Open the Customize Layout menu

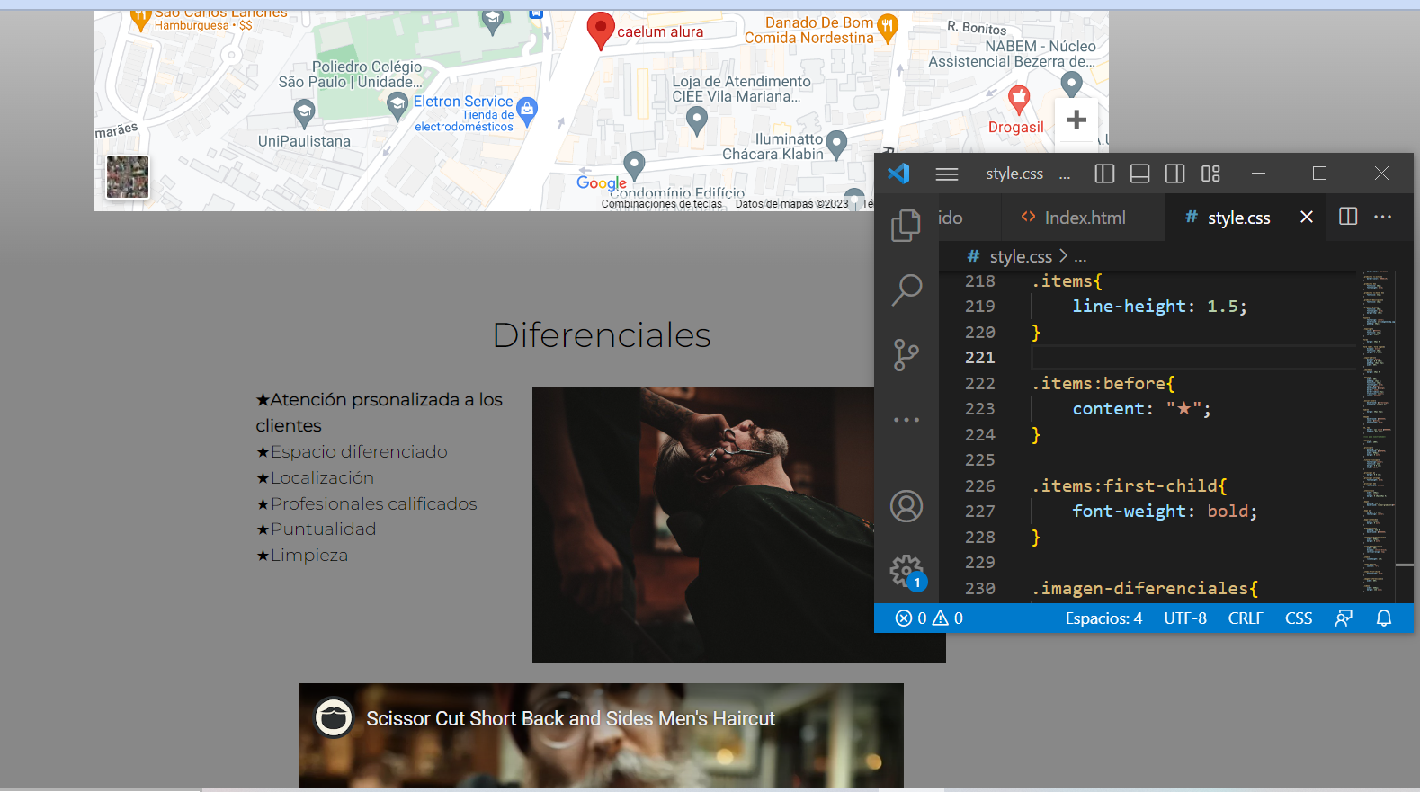click(x=1210, y=174)
